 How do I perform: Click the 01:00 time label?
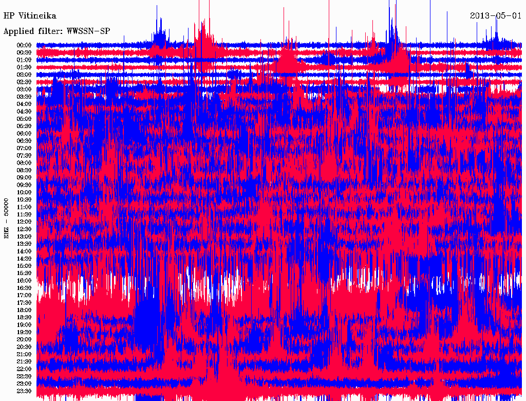24,60
